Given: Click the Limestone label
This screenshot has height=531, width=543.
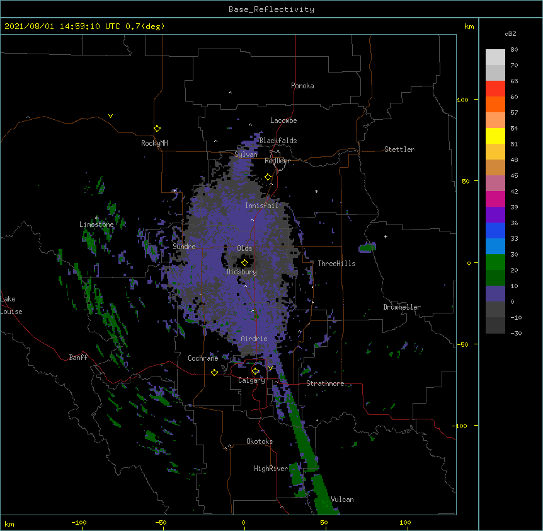Looking at the screenshot, I should tap(96, 225).
